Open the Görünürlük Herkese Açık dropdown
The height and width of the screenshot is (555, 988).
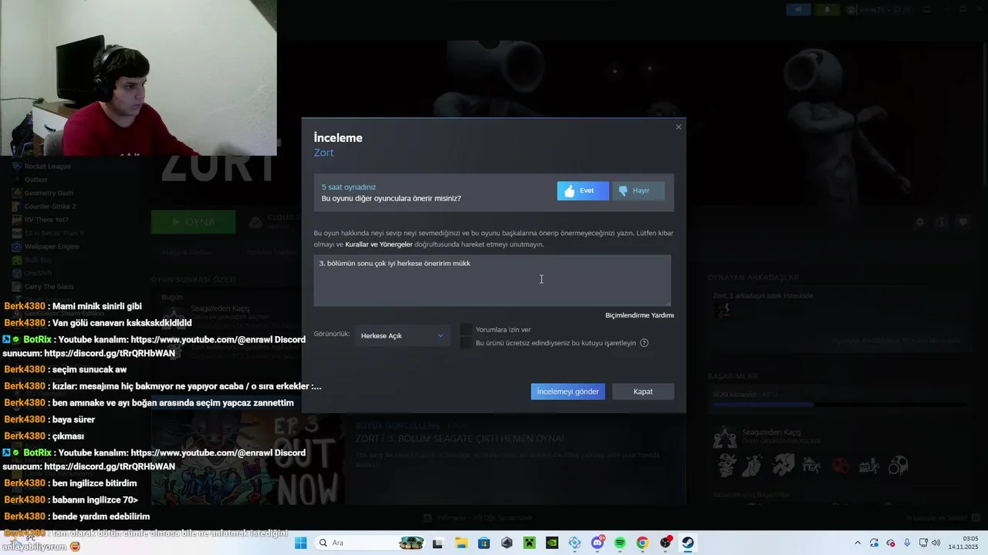click(402, 335)
